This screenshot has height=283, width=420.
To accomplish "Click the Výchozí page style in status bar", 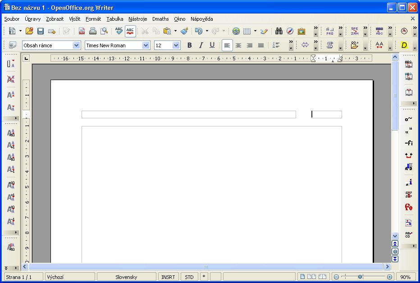I will [70, 277].
